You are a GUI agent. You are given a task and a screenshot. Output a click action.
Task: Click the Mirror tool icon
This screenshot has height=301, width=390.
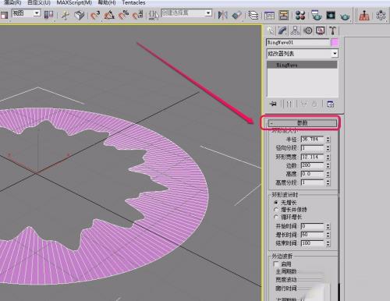222,15
